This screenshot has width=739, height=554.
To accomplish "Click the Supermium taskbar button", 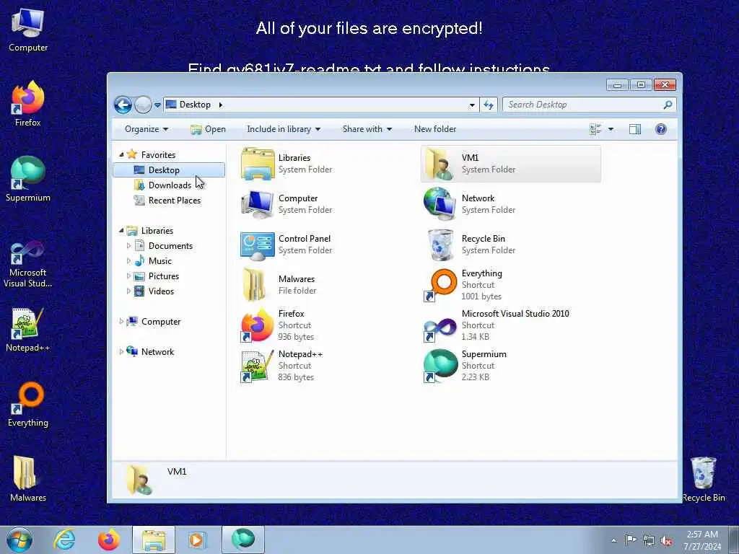I will click(x=243, y=540).
